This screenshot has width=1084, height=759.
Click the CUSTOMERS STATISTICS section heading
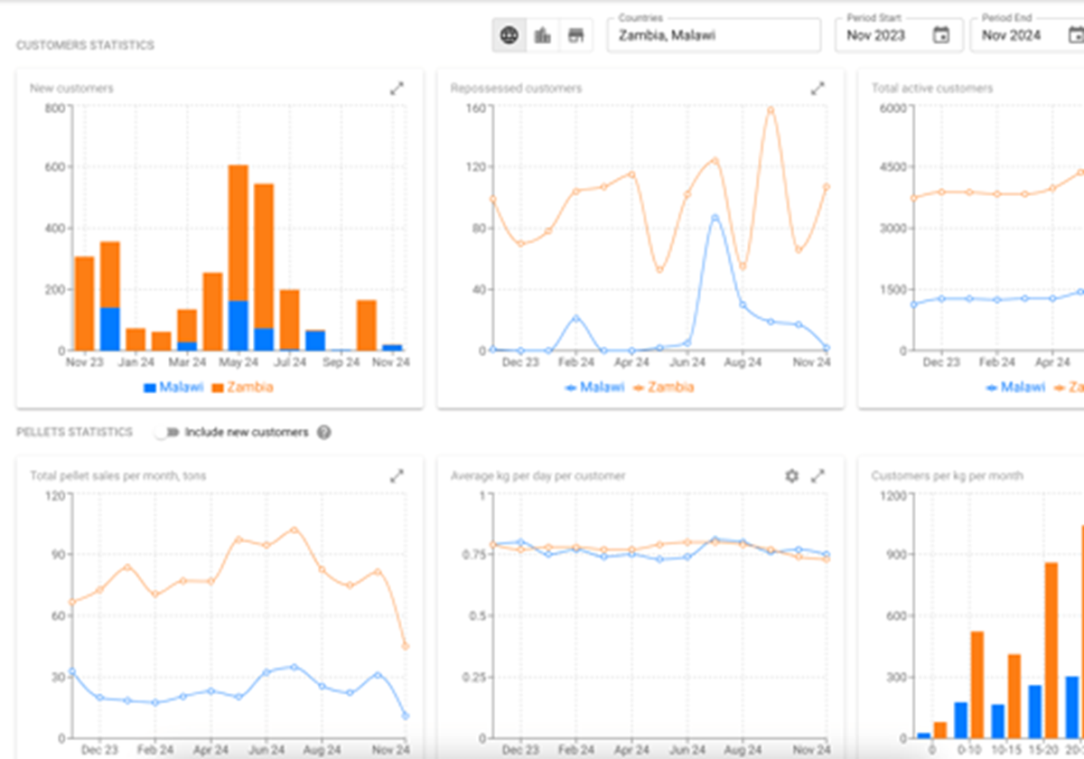pyautogui.click(x=85, y=45)
